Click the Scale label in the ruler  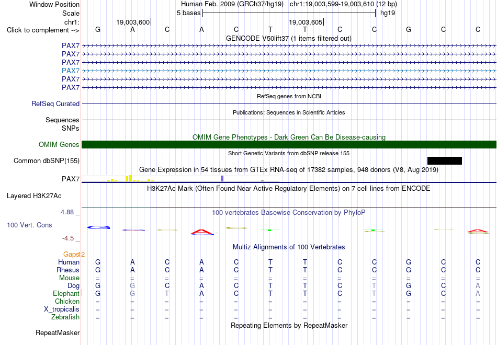[71, 13]
